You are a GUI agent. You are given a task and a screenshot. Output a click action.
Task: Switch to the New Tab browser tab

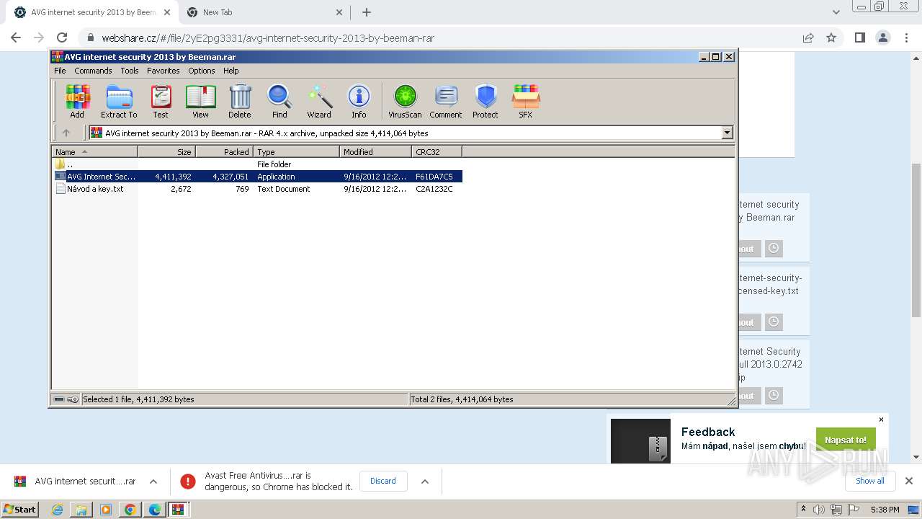(x=264, y=12)
